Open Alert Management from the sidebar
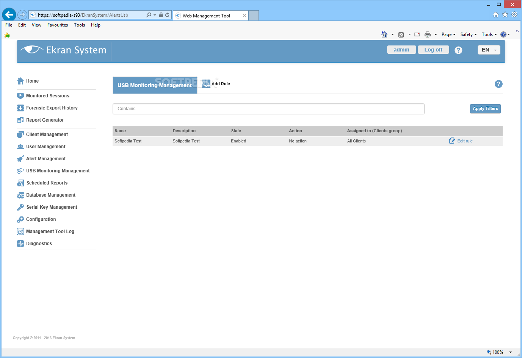 tap(45, 159)
